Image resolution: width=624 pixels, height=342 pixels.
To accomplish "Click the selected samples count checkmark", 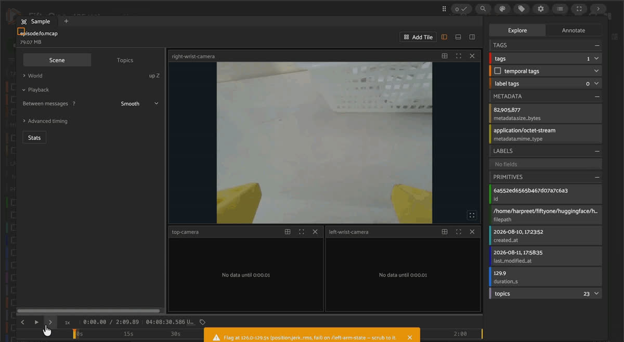I will (461, 9).
